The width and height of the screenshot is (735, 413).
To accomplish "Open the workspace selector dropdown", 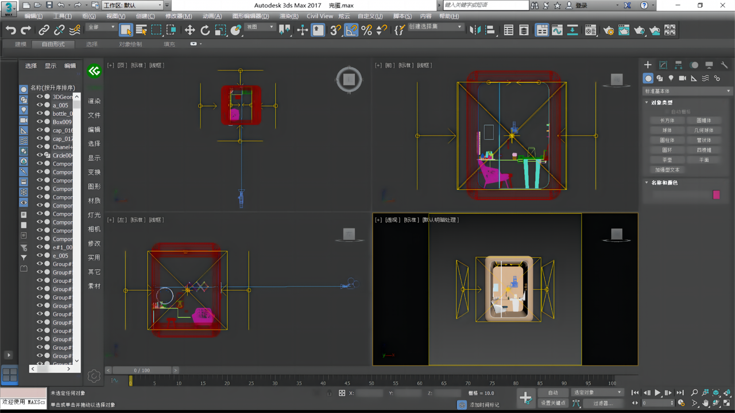I will click(x=133, y=5).
